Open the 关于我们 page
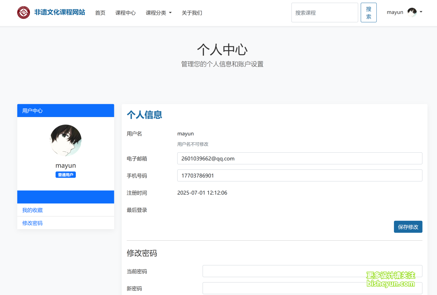The image size is (437, 295). 192,13
